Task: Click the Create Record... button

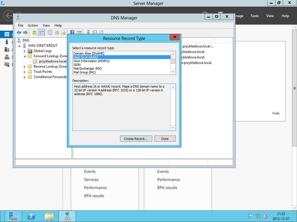Action: point(136,139)
